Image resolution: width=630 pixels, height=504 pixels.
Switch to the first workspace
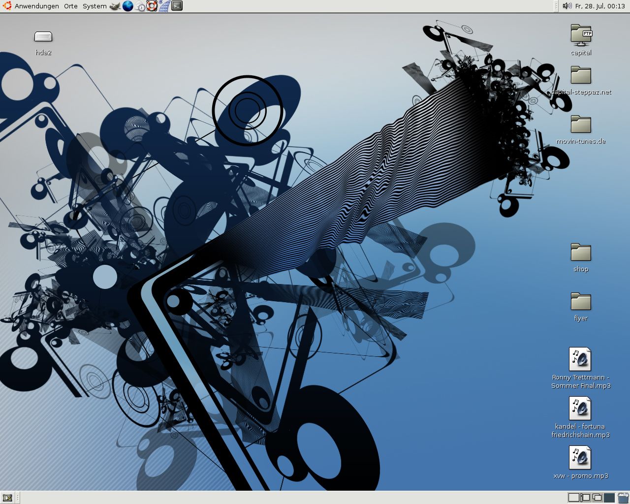573,498
